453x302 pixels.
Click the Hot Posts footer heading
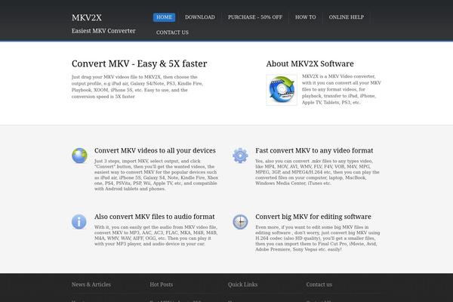[x=162, y=285]
